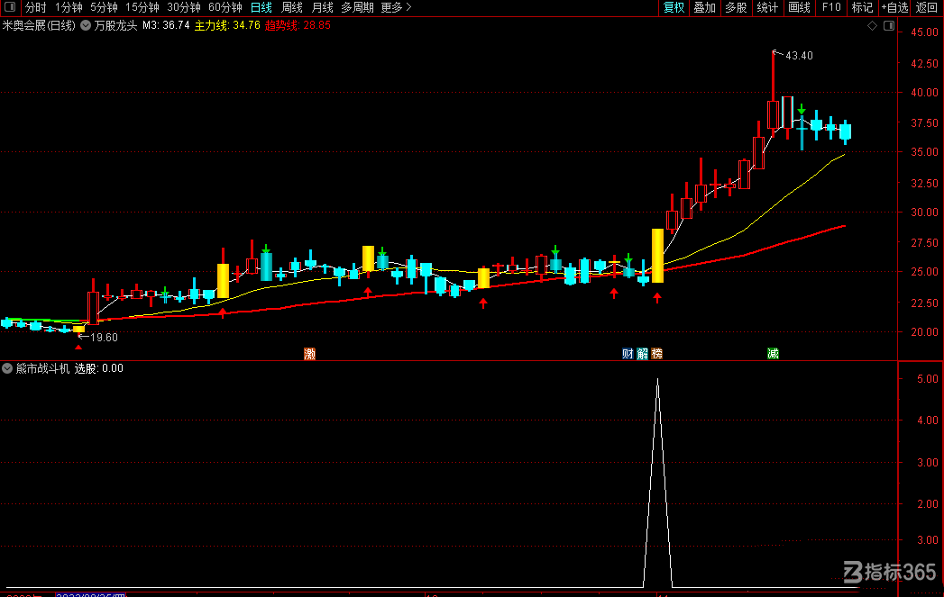Viewport: 944px width, 597px height.
Task: Click the 标记 mark button
Action: [862, 7]
